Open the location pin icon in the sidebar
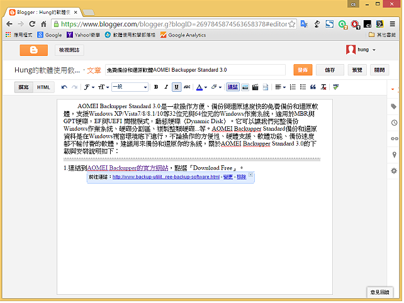The height and width of the screenshot is (303, 404). click(x=394, y=155)
